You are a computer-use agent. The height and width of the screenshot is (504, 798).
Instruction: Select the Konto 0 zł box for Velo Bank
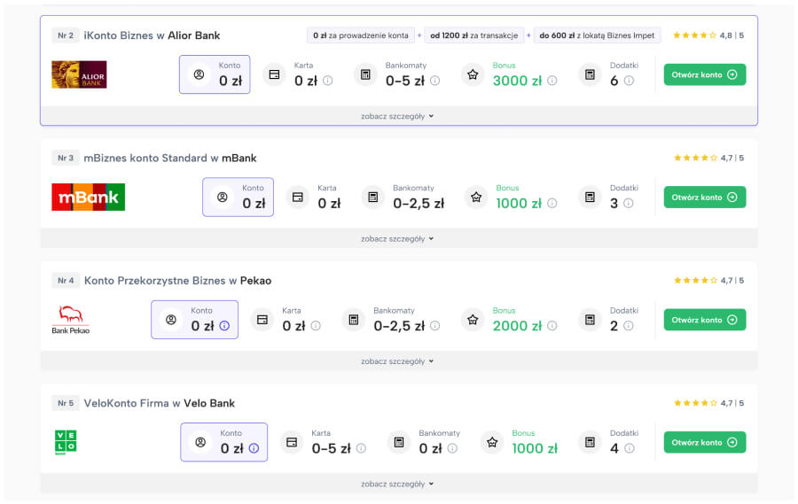click(x=223, y=442)
